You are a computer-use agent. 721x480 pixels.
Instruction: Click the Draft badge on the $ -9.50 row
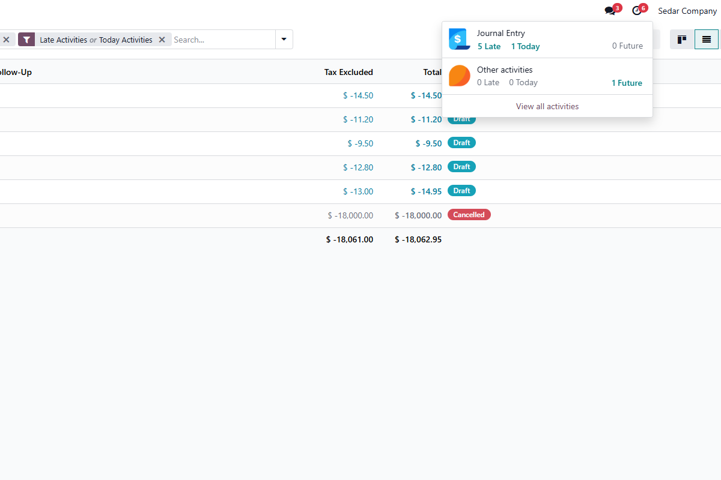[x=461, y=143]
